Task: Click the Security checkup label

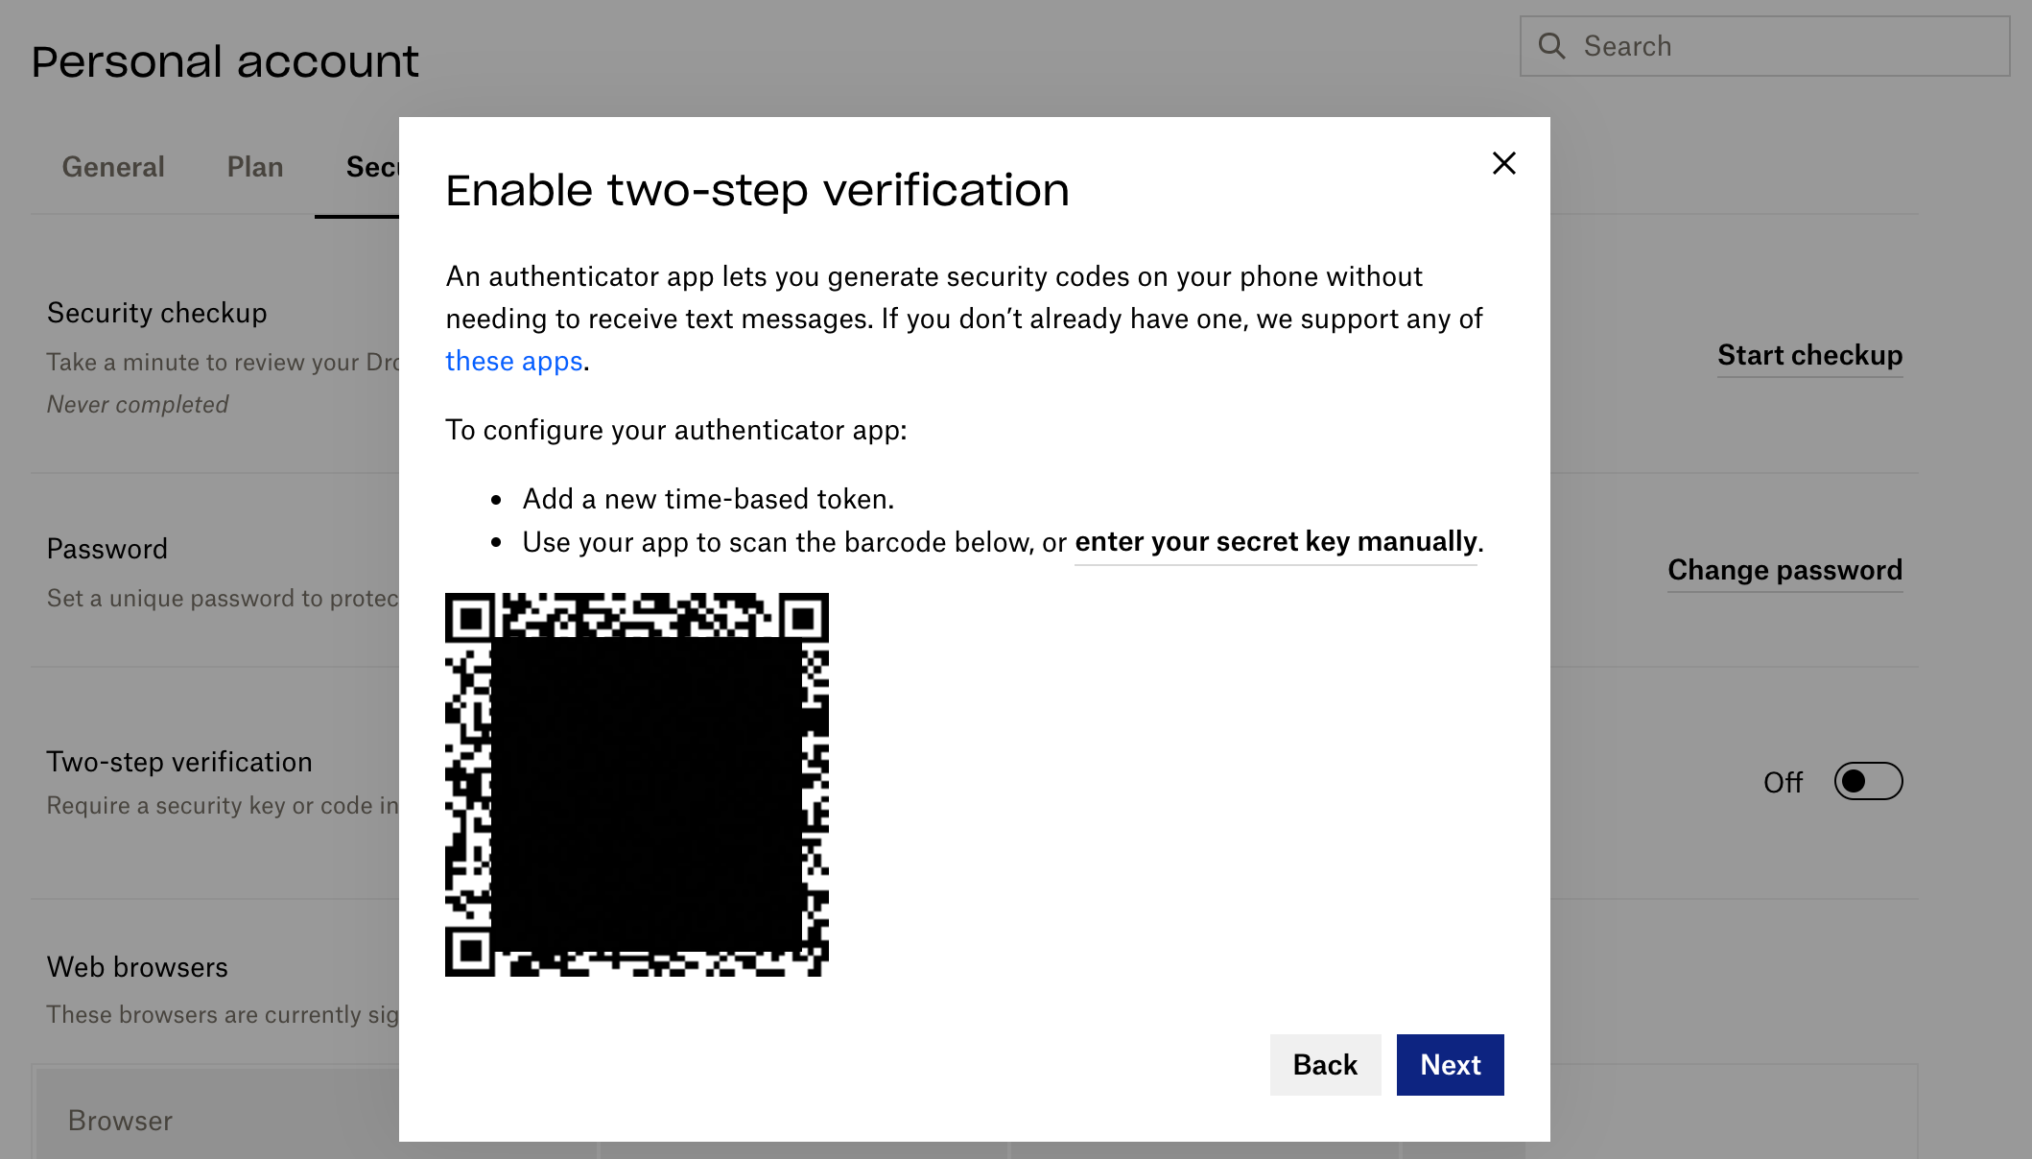Action: (157, 313)
